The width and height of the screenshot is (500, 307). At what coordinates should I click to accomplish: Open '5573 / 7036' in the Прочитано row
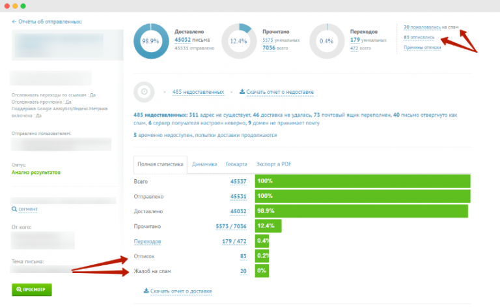[231, 226]
